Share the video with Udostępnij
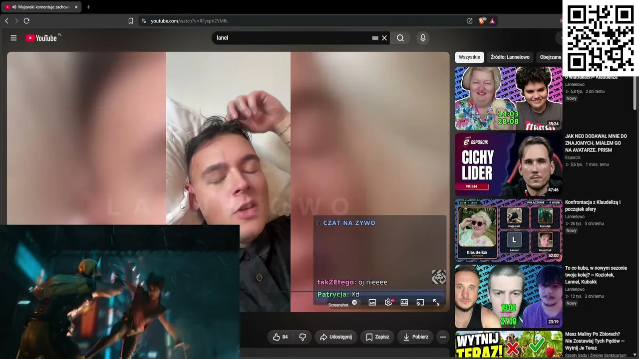 pyautogui.click(x=336, y=337)
